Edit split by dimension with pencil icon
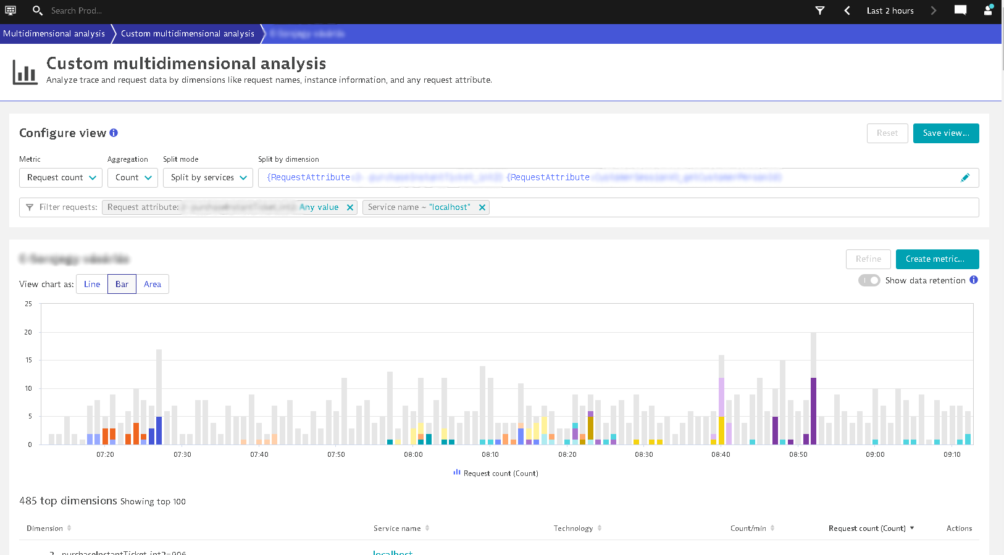Image resolution: width=1004 pixels, height=555 pixels. click(965, 178)
